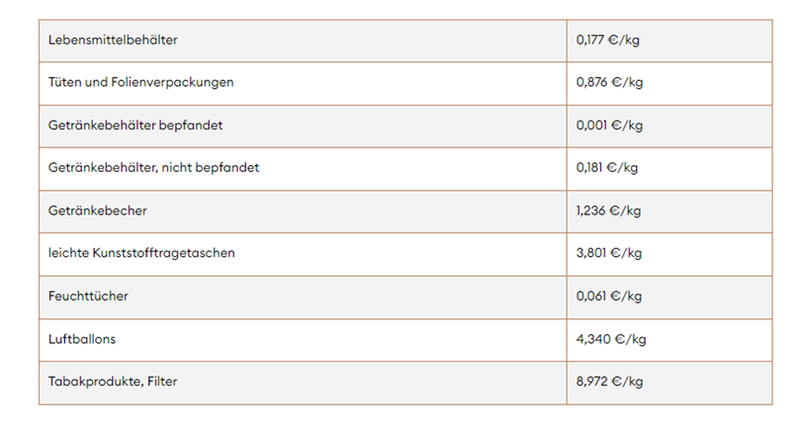Click the word Tabakprodukte
800x440 pixels.
click(x=92, y=382)
